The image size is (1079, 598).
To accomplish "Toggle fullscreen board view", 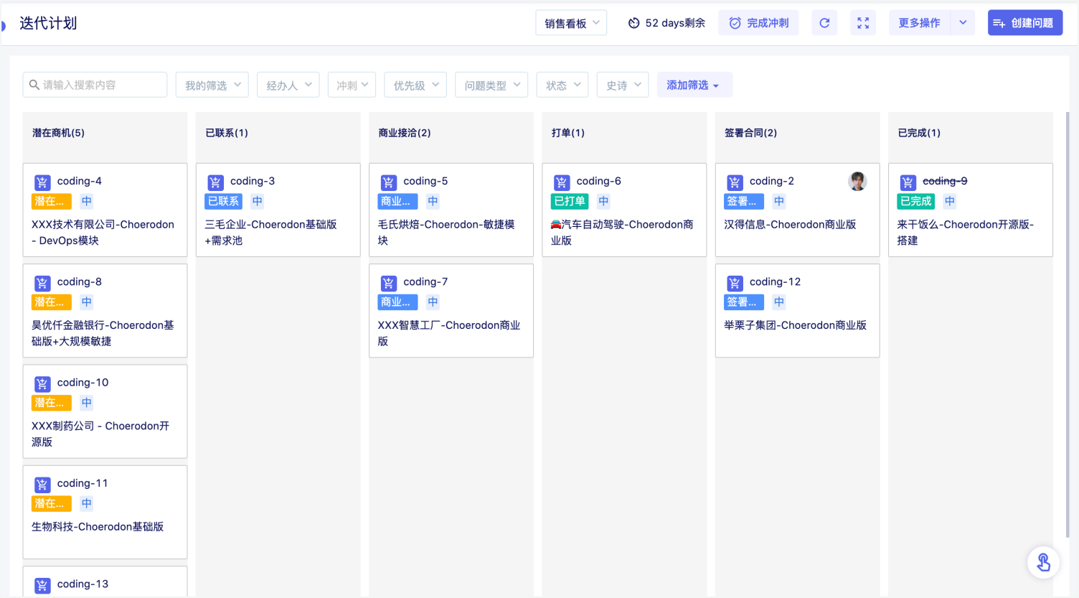I will [863, 23].
